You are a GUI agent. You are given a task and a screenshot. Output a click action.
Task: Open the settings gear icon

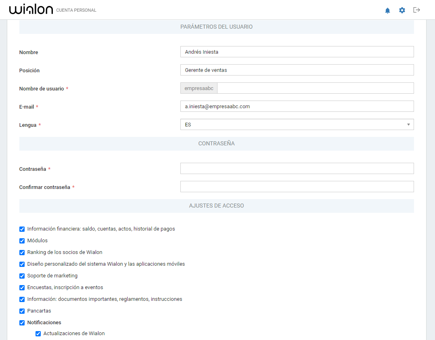(402, 10)
